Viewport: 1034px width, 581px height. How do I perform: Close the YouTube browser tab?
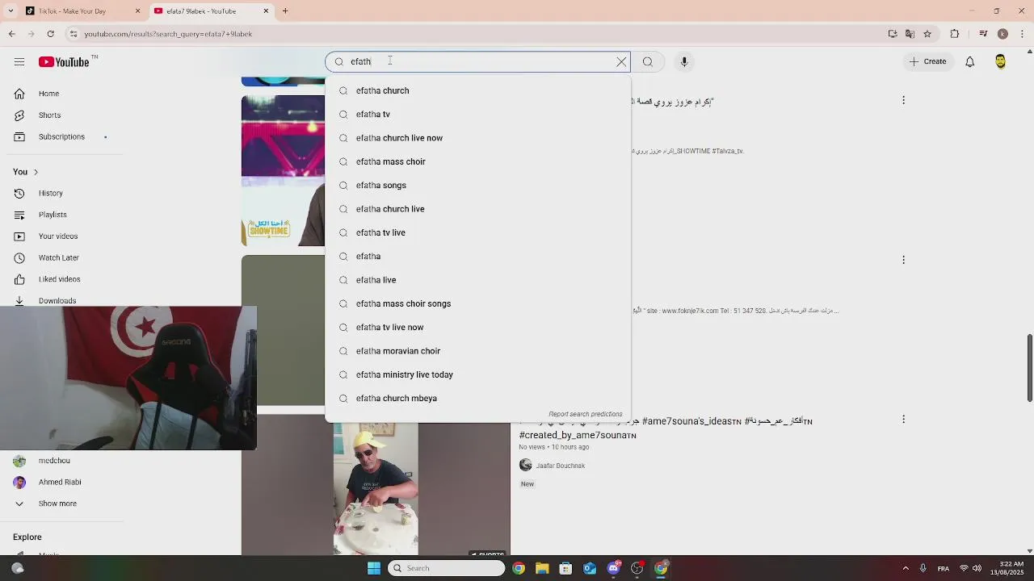266,11
